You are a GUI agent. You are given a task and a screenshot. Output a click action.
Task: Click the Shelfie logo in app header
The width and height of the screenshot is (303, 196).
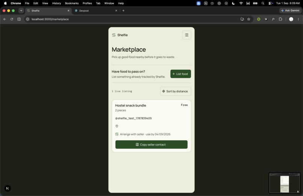tap(120, 35)
